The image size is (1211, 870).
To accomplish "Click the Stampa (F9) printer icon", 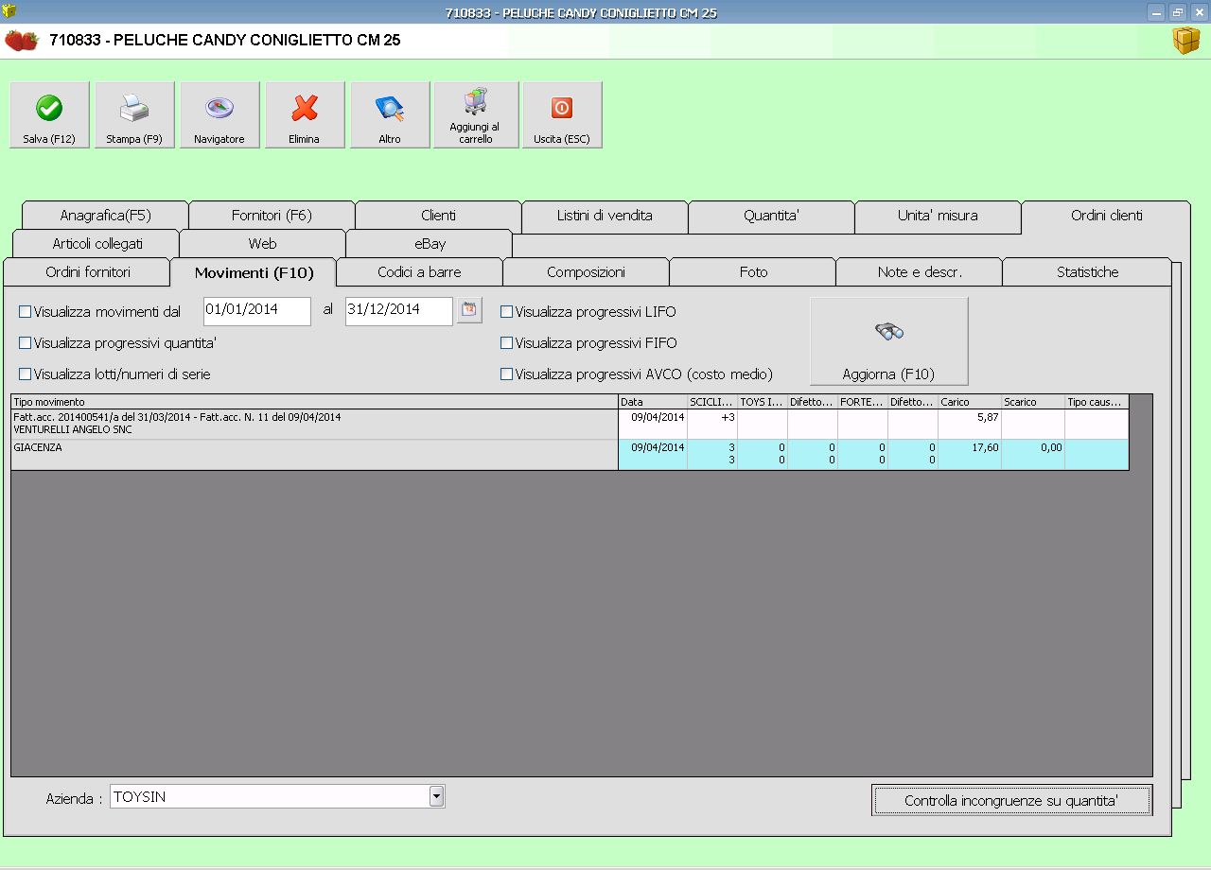I will (x=134, y=109).
